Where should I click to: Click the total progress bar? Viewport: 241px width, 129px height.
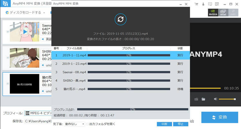coord(132,109)
